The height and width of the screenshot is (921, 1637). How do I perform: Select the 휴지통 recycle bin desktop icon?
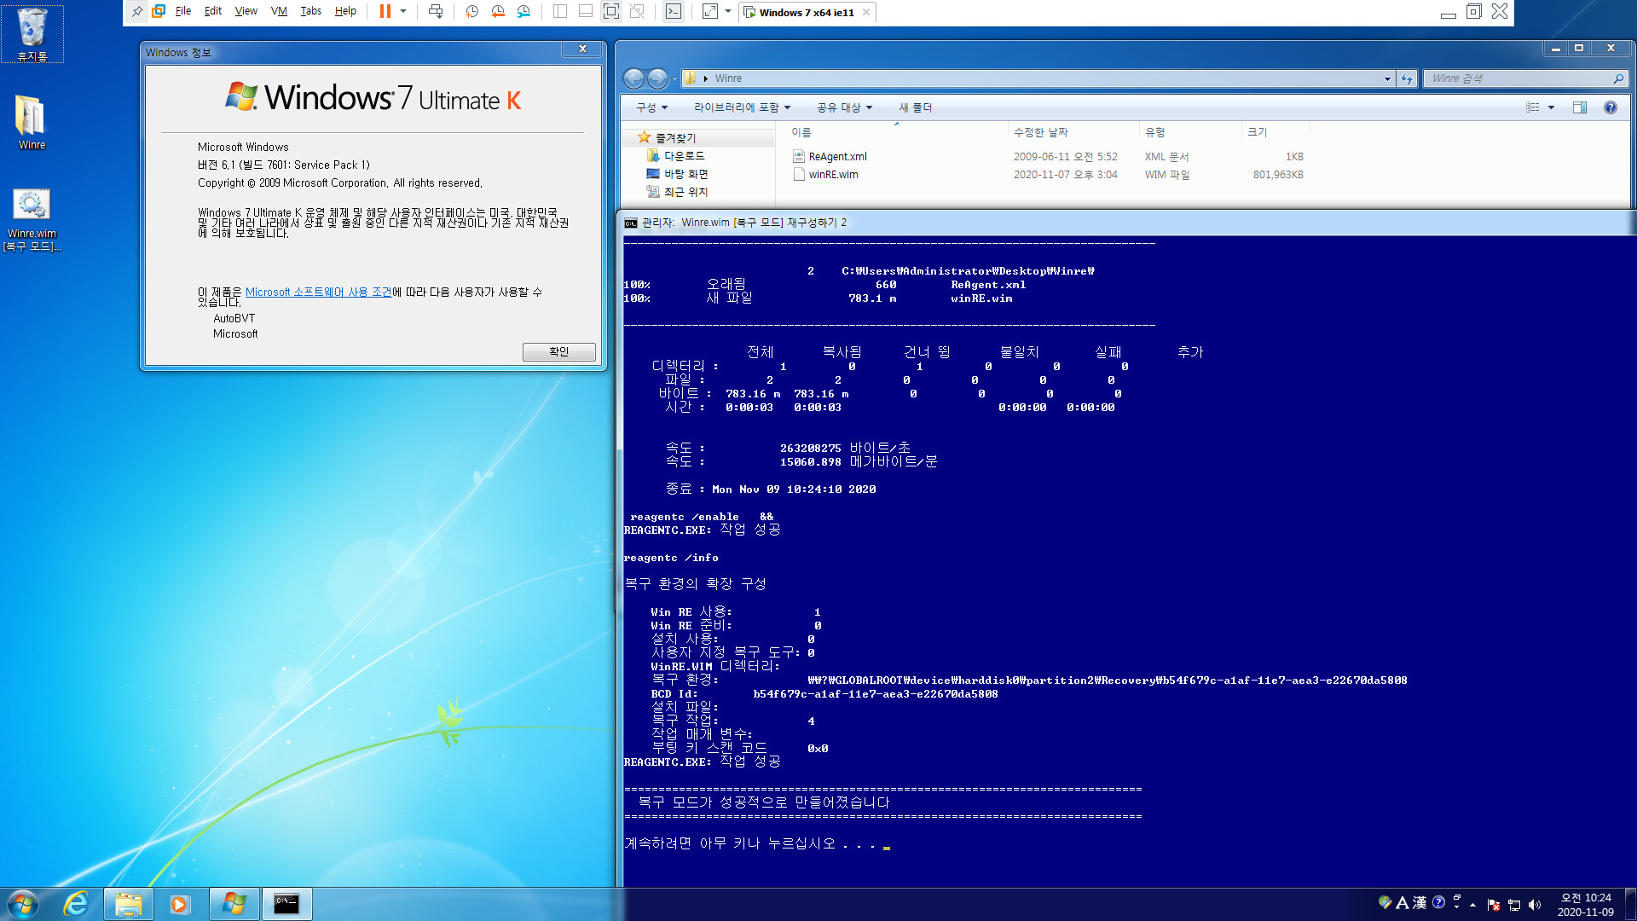click(32, 34)
